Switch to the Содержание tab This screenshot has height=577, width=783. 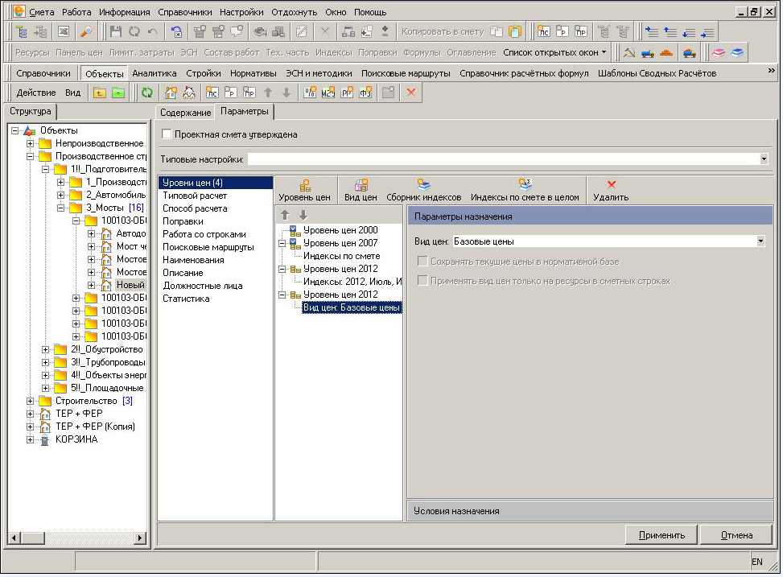[185, 113]
